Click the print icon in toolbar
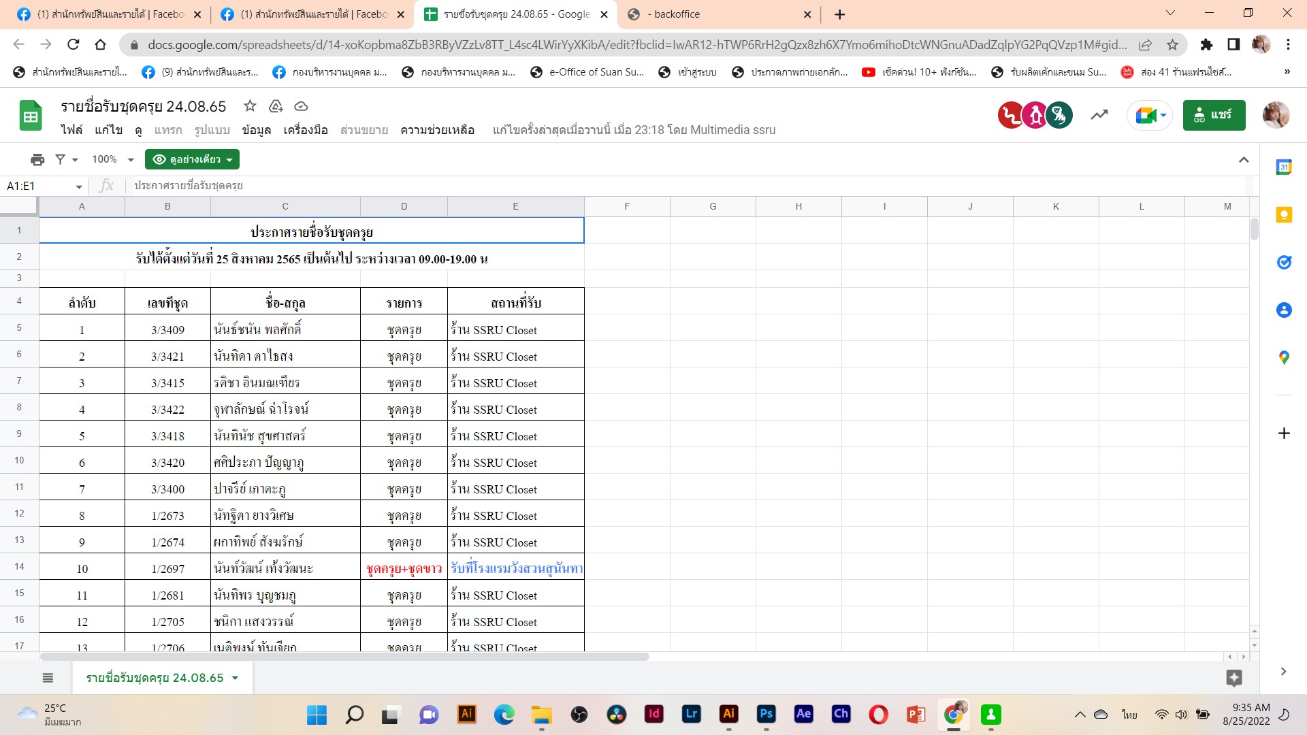 tap(37, 159)
